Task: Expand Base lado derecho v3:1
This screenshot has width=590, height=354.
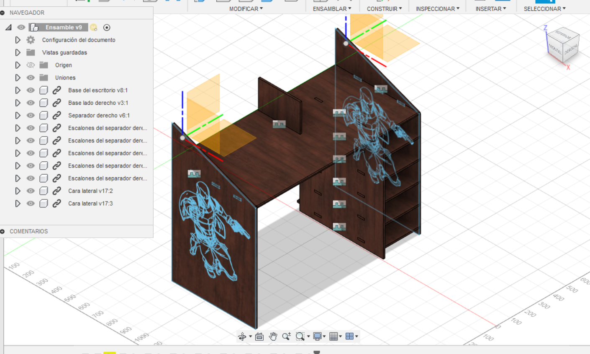Action: tap(18, 103)
